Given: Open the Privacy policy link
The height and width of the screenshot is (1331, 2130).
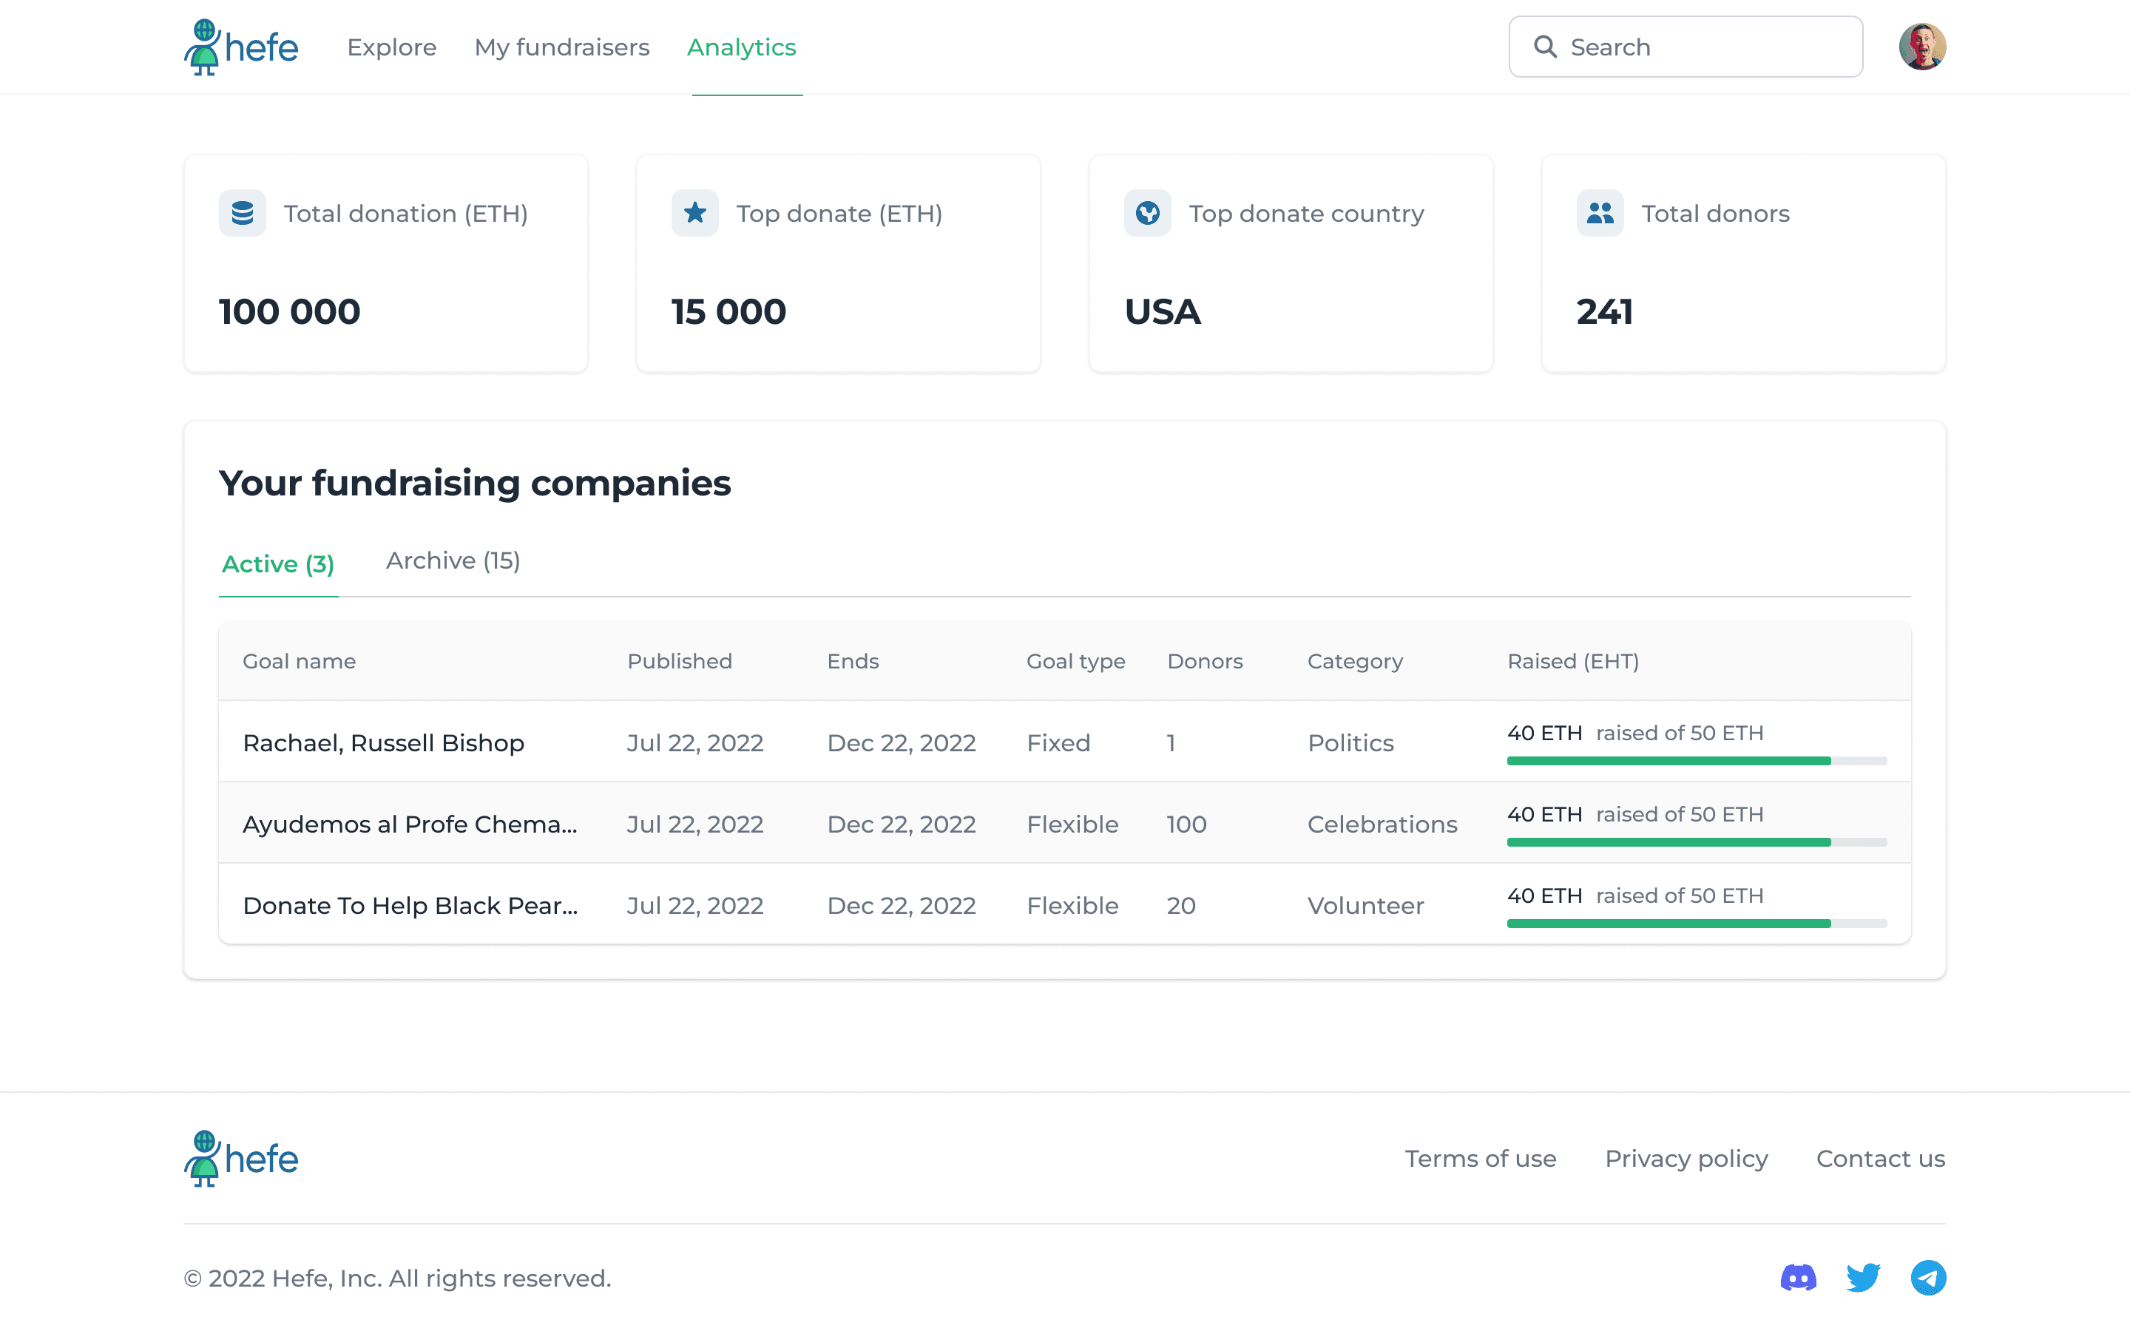Looking at the screenshot, I should pos(1686,1159).
